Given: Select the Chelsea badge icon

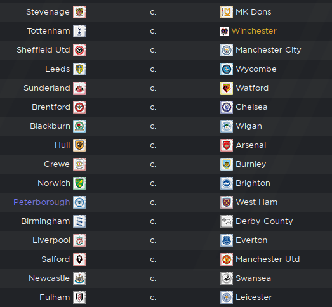Looking at the screenshot, I should pos(227,107).
